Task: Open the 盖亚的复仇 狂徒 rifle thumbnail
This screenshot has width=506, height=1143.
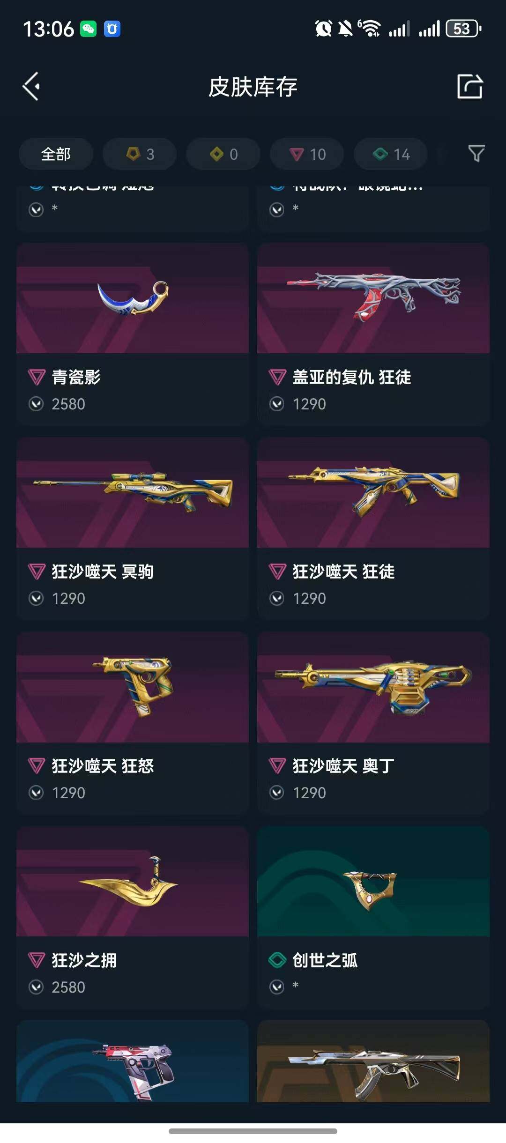Action: pos(373,298)
